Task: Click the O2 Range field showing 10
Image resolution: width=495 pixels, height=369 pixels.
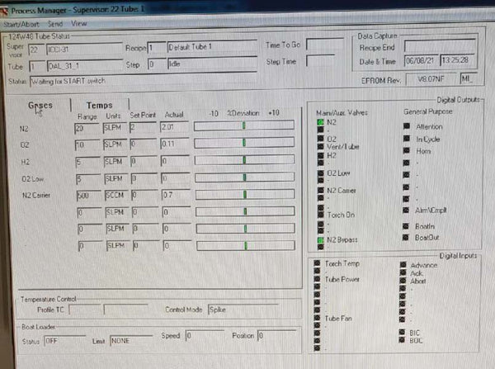Action: (x=87, y=144)
